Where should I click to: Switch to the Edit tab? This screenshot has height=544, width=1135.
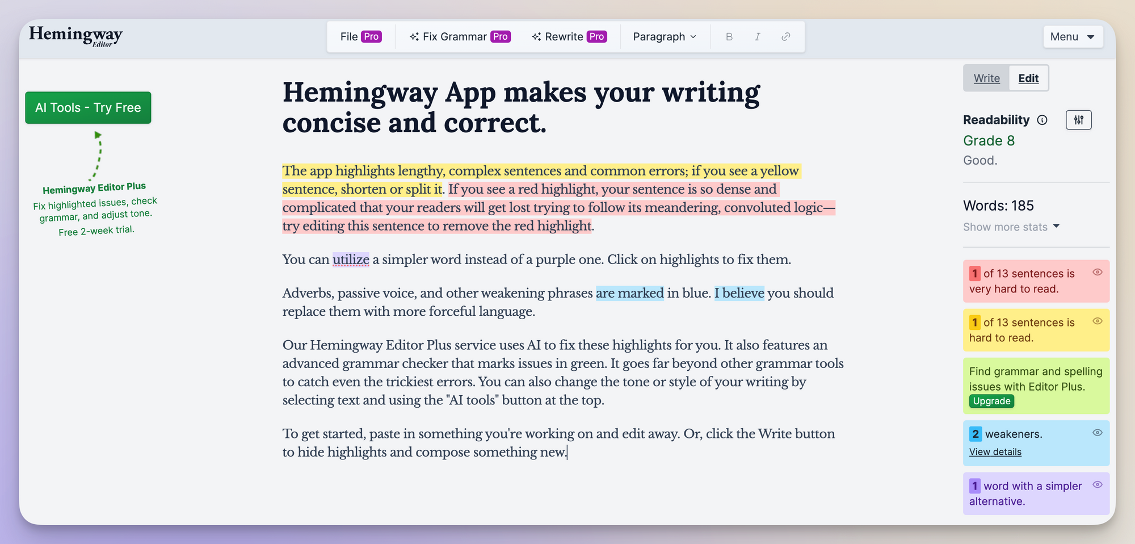1028,78
